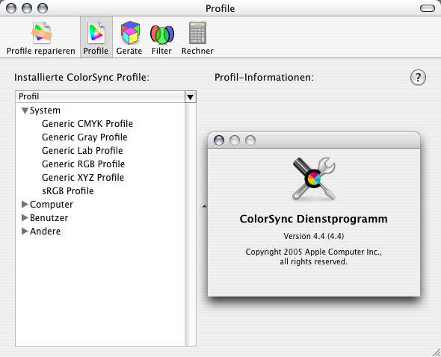The image size is (441, 357).
Task: Click the question mark help button
Action: (418, 78)
